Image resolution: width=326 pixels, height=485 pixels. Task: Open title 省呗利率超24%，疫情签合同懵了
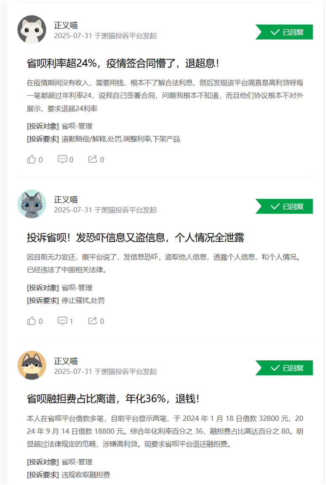click(123, 63)
